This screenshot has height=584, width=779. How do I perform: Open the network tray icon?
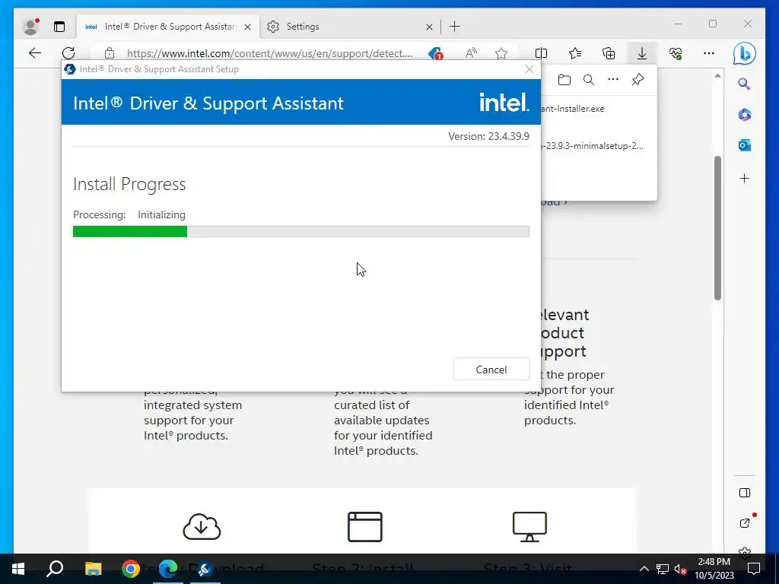tap(663, 569)
